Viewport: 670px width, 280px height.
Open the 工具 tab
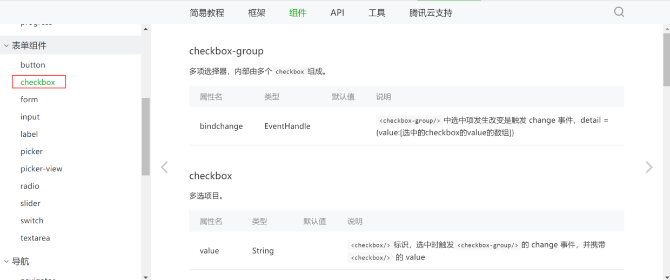377,13
